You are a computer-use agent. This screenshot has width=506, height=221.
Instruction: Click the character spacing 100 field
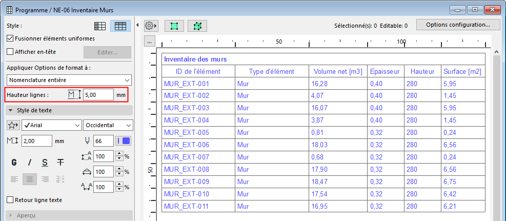click(x=104, y=187)
